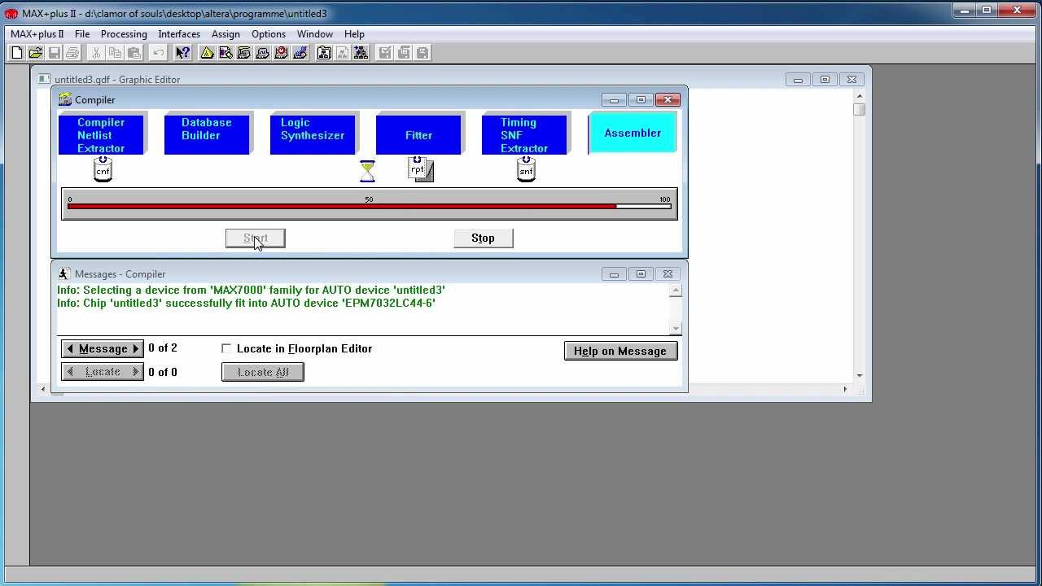Viewport: 1042px width, 586px height.
Task: Open the Help menu
Action: coord(354,34)
